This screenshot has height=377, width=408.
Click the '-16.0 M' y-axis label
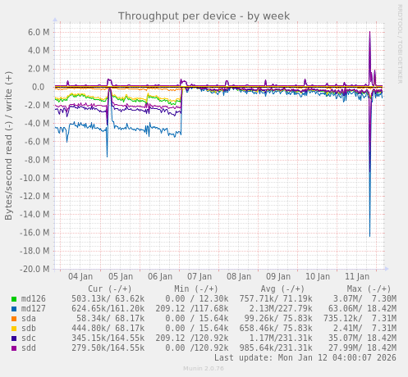[34, 233]
